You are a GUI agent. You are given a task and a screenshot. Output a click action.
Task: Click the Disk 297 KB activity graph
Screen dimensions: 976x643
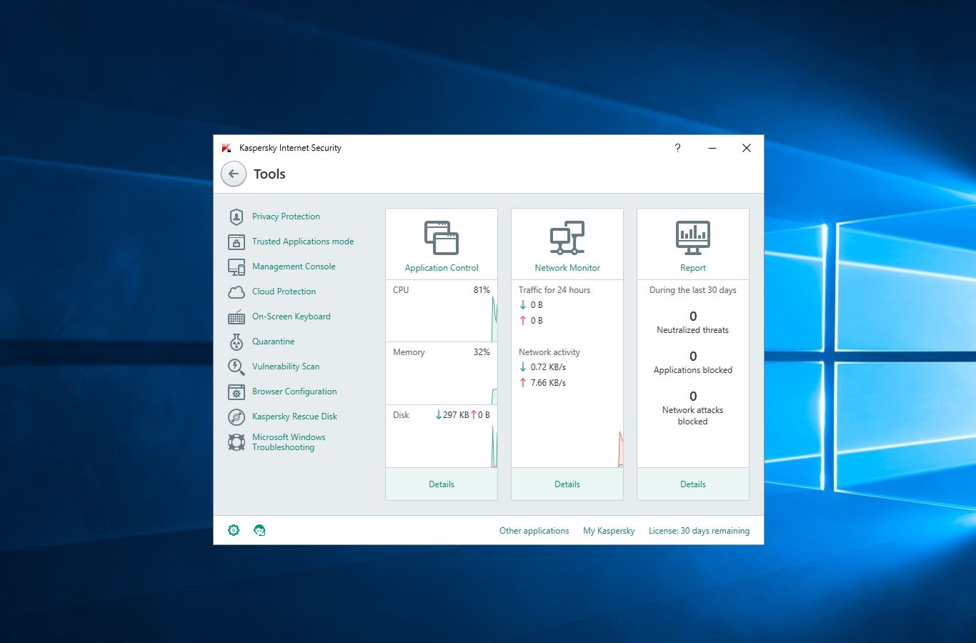coord(442,436)
